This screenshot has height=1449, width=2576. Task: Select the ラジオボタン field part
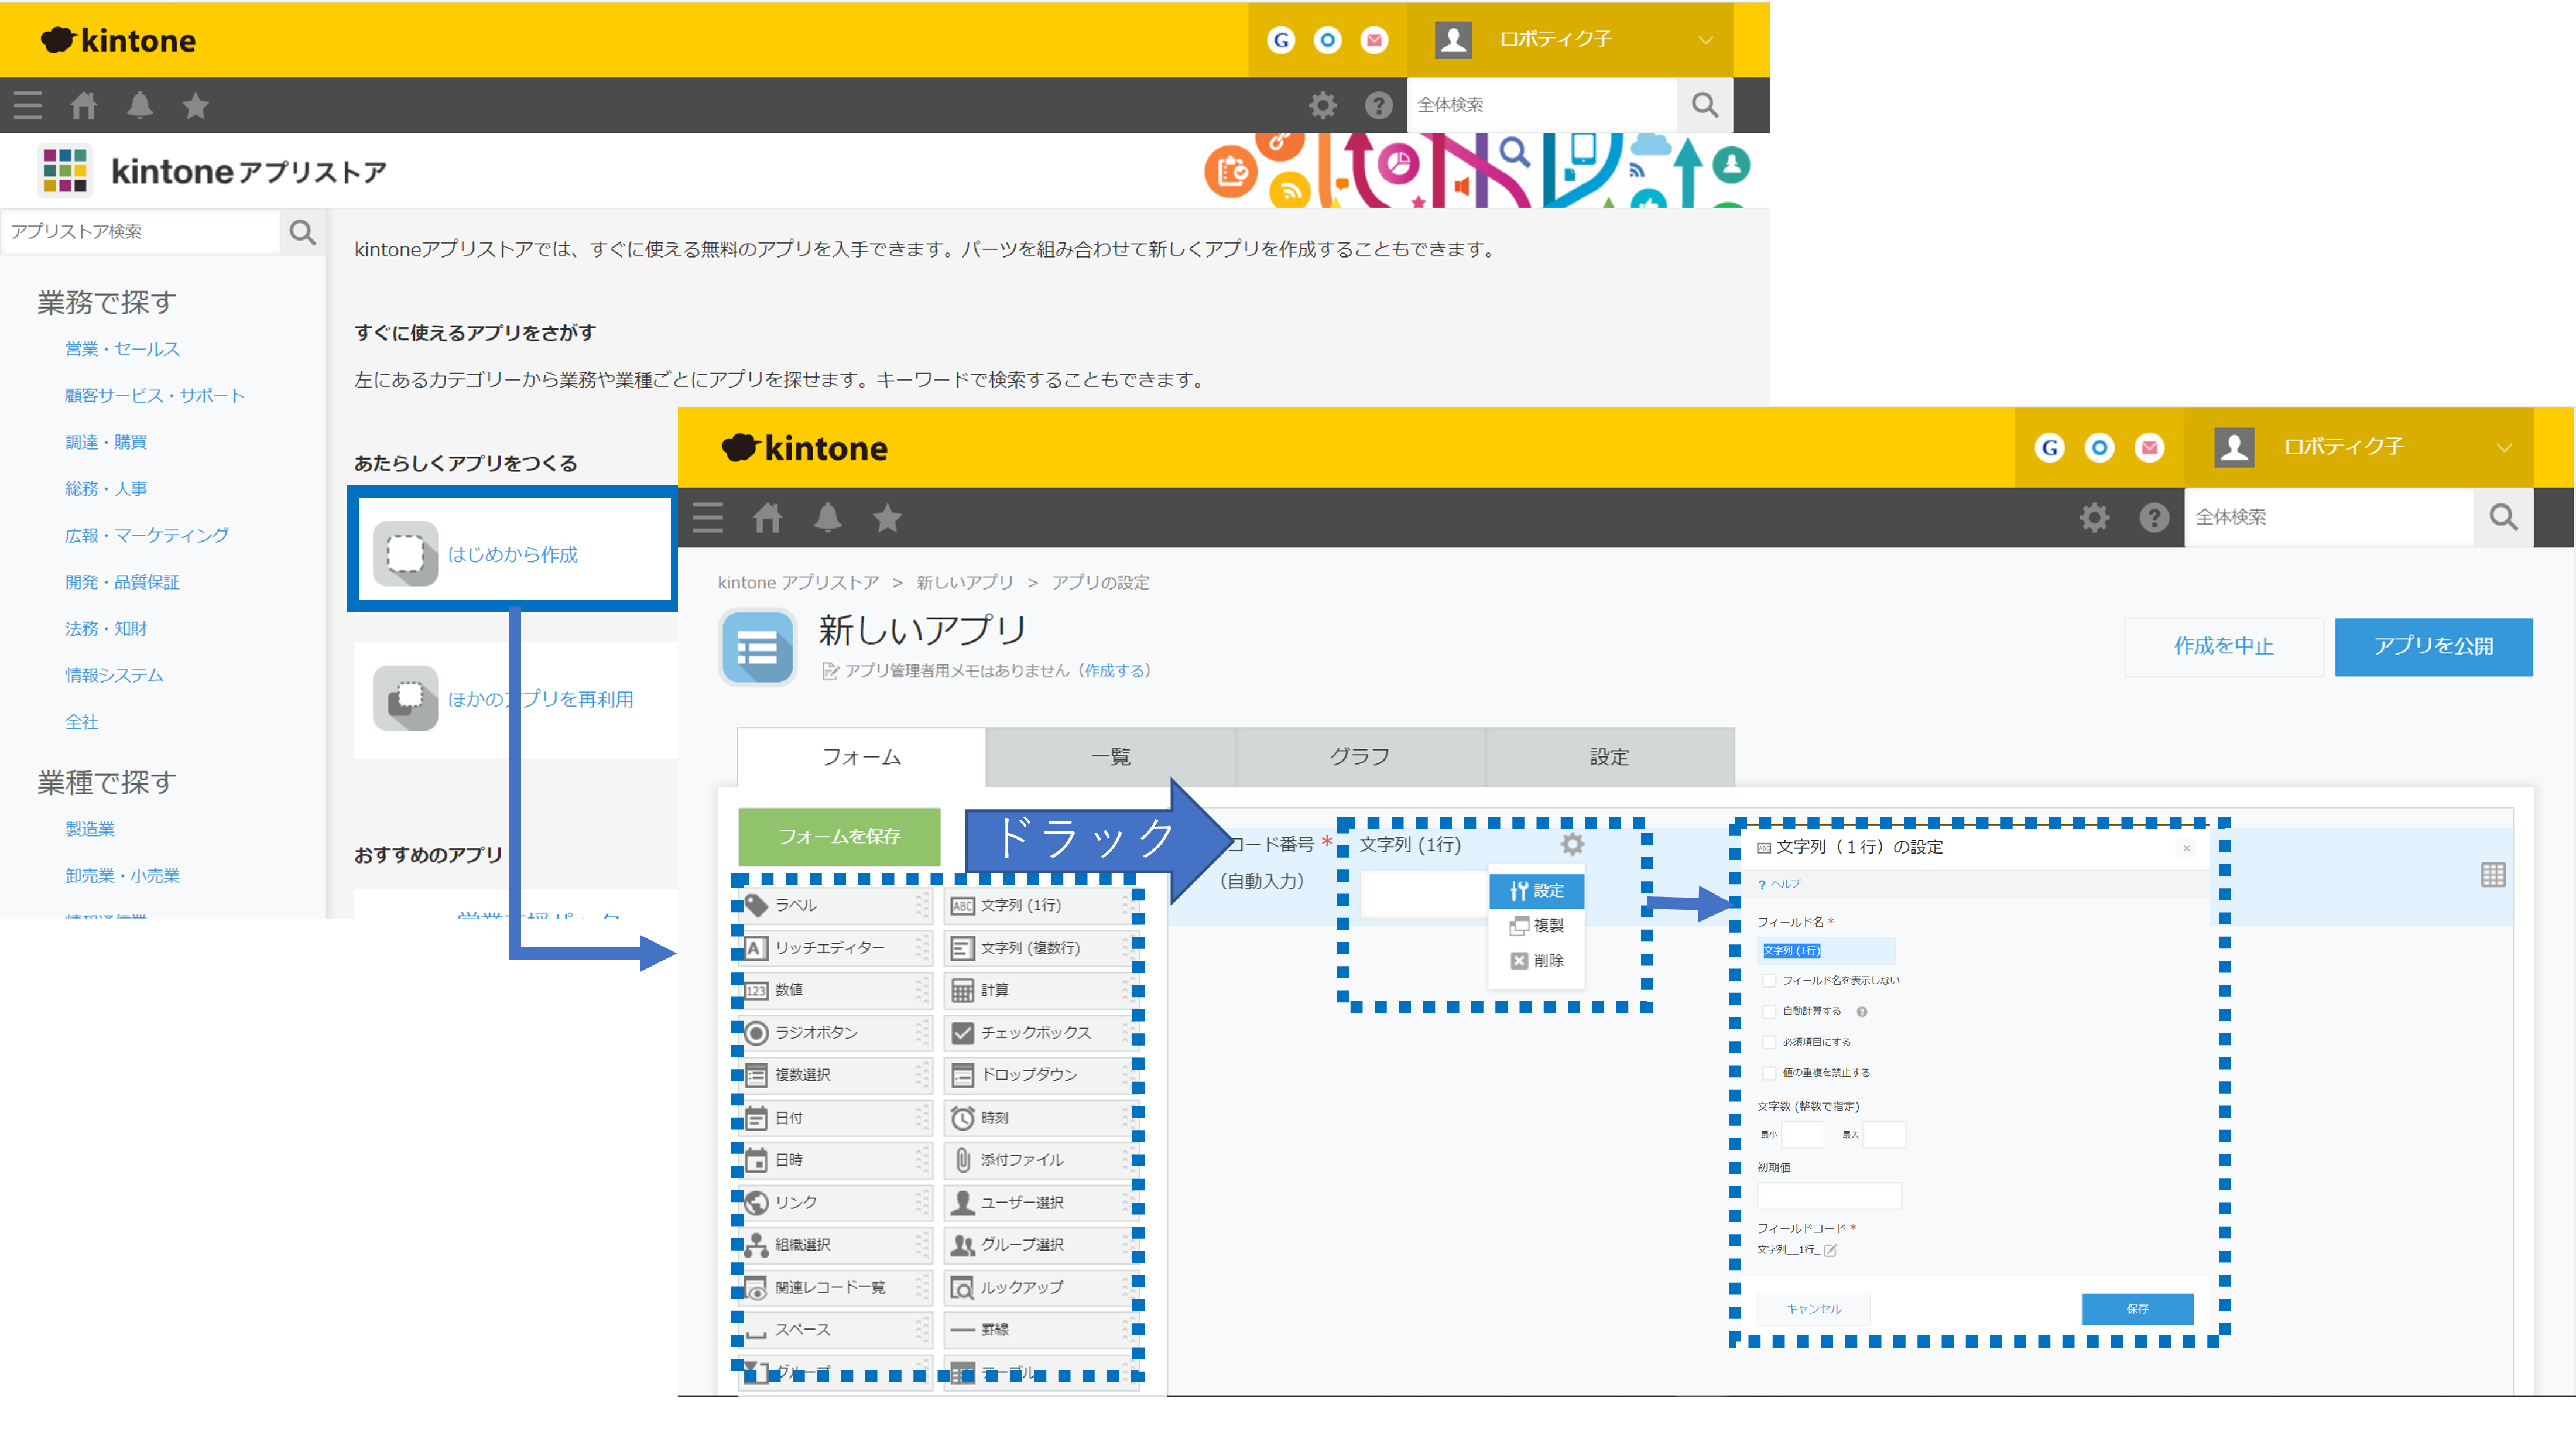coord(835,1033)
